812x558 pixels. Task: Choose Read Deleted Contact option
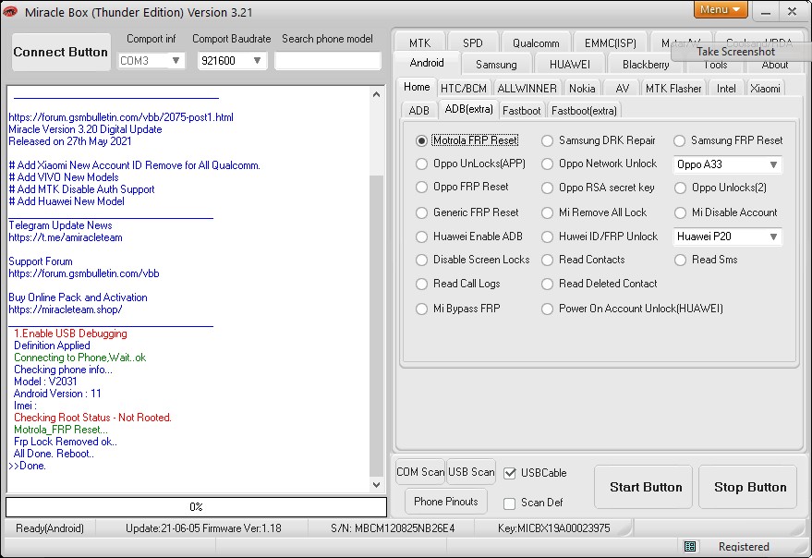click(547, 284)
